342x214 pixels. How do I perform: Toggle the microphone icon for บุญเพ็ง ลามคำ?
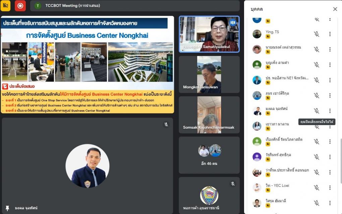[317, 65]
